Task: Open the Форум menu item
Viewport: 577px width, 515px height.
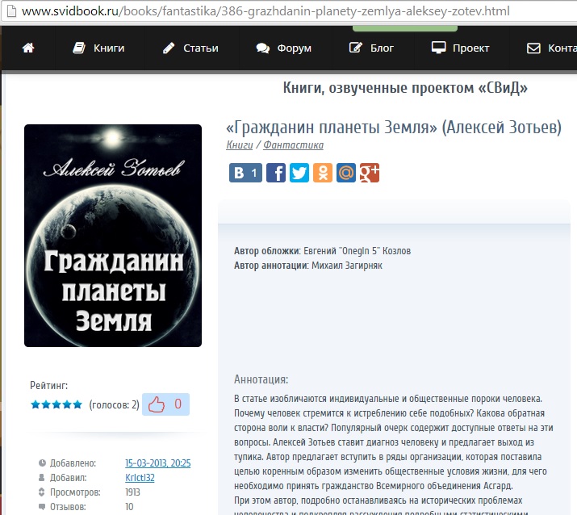Action: [x=284, y=48]
